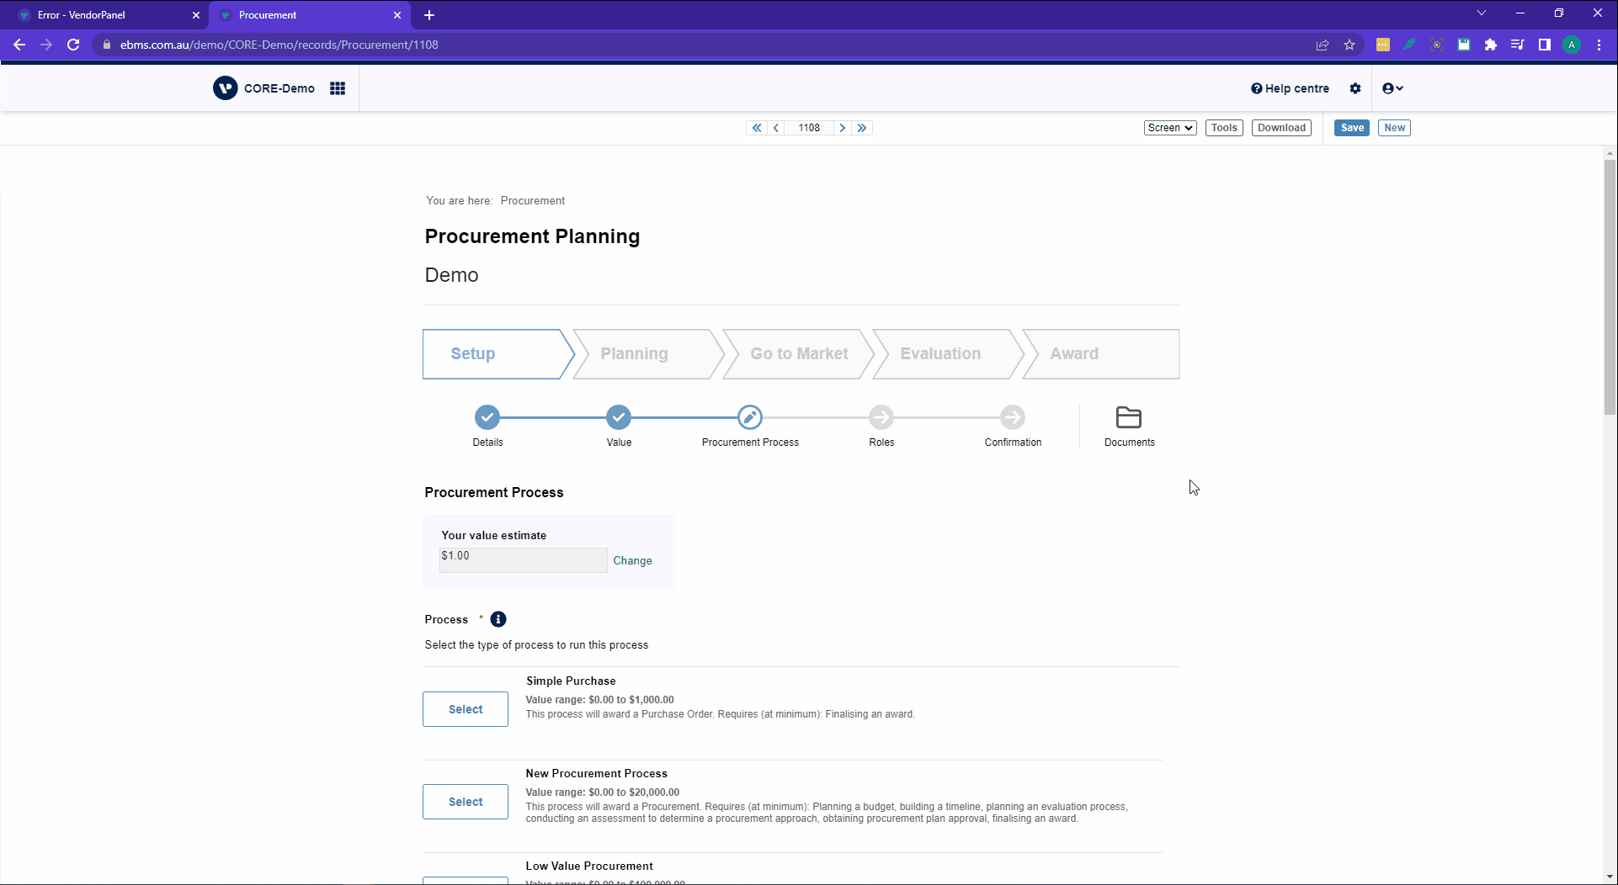This screenshot has height=885, width=1618.
Task: Close the Procurement browser tab
Action: [x=397, y=15]
